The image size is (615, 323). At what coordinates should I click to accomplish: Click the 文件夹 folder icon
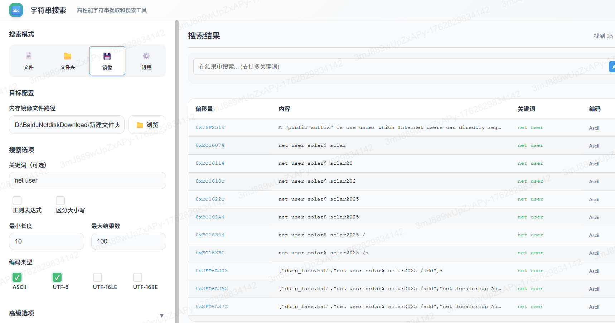pos(68,56)
